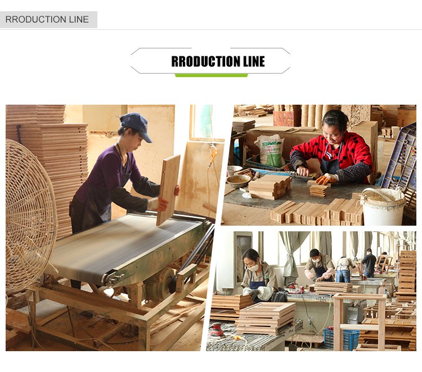Click the wooden board held over the sander
Screen dimensions: 422x372
pos(168,190)
